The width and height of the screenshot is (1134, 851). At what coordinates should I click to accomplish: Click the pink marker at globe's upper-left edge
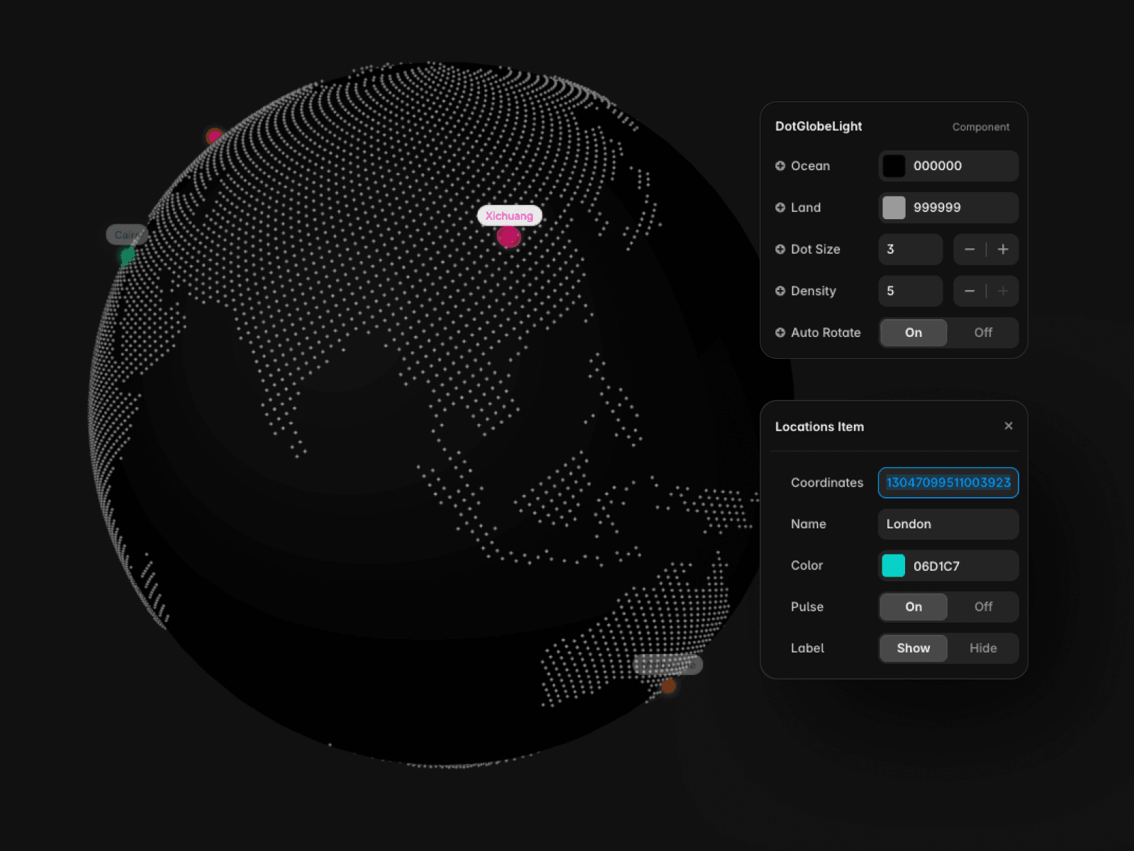click(214, 136)
